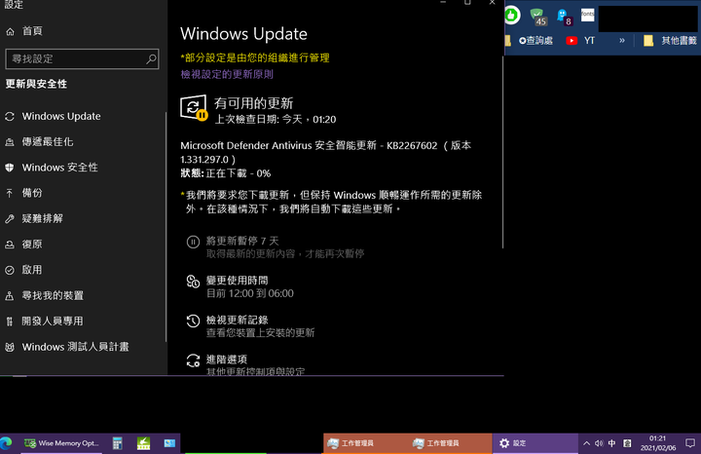Open Calculator from taskbar

click(117, 443)
